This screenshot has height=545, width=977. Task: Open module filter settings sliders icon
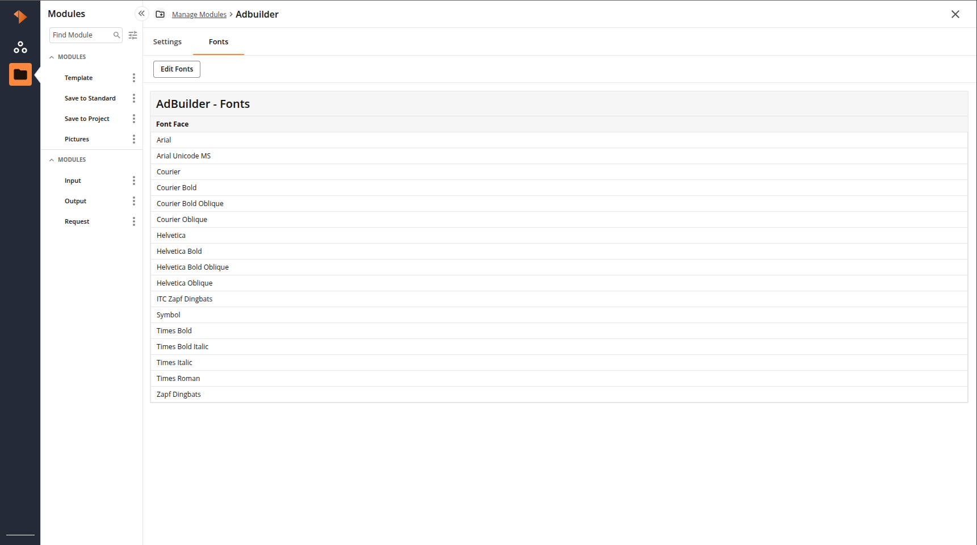tap(133, 35)
